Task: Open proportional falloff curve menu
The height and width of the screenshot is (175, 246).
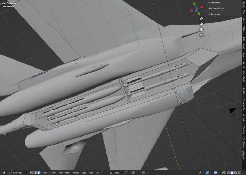Action: click(149, 173)
